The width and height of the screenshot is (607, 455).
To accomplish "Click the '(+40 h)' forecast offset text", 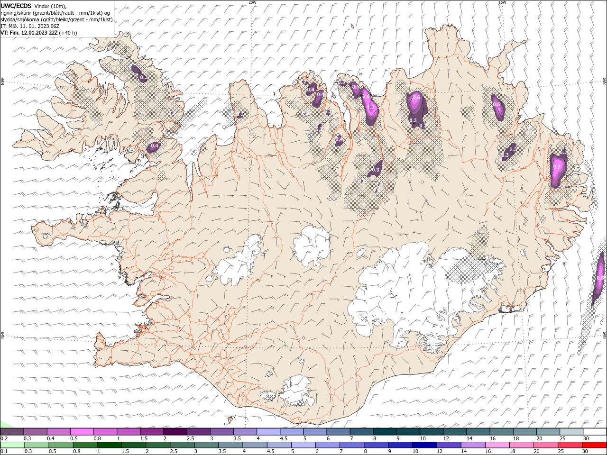I will [x=68, y=33].
